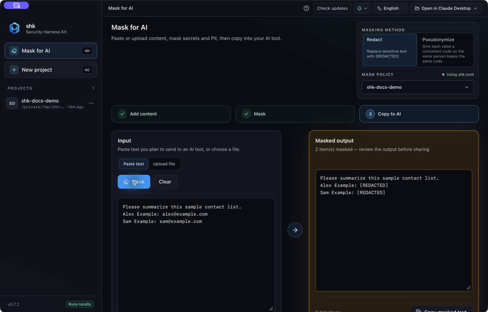Click the Mask for AI eraser icon

point(14,51)
